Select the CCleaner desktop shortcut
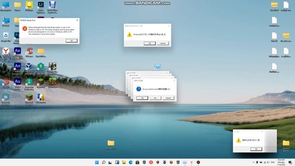 pos(29,51)
